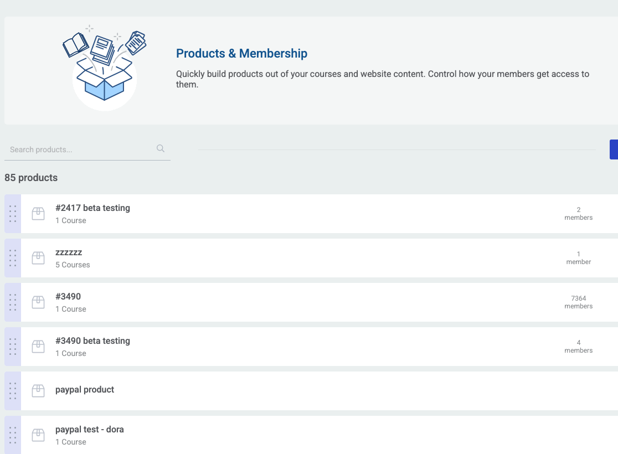
Task: Open product titled #3490
Action: [x=68, y=296]
